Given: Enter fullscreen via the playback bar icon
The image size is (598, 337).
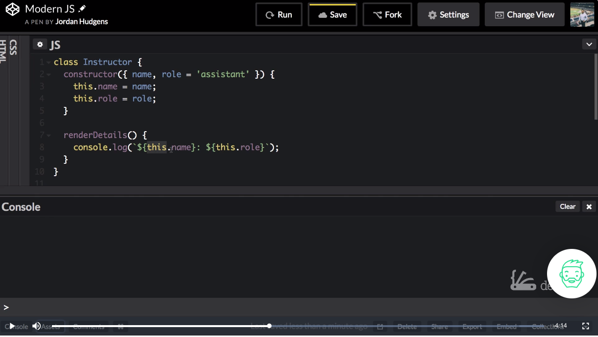Looking at the screenshot, I should click(x=585, y=326).
